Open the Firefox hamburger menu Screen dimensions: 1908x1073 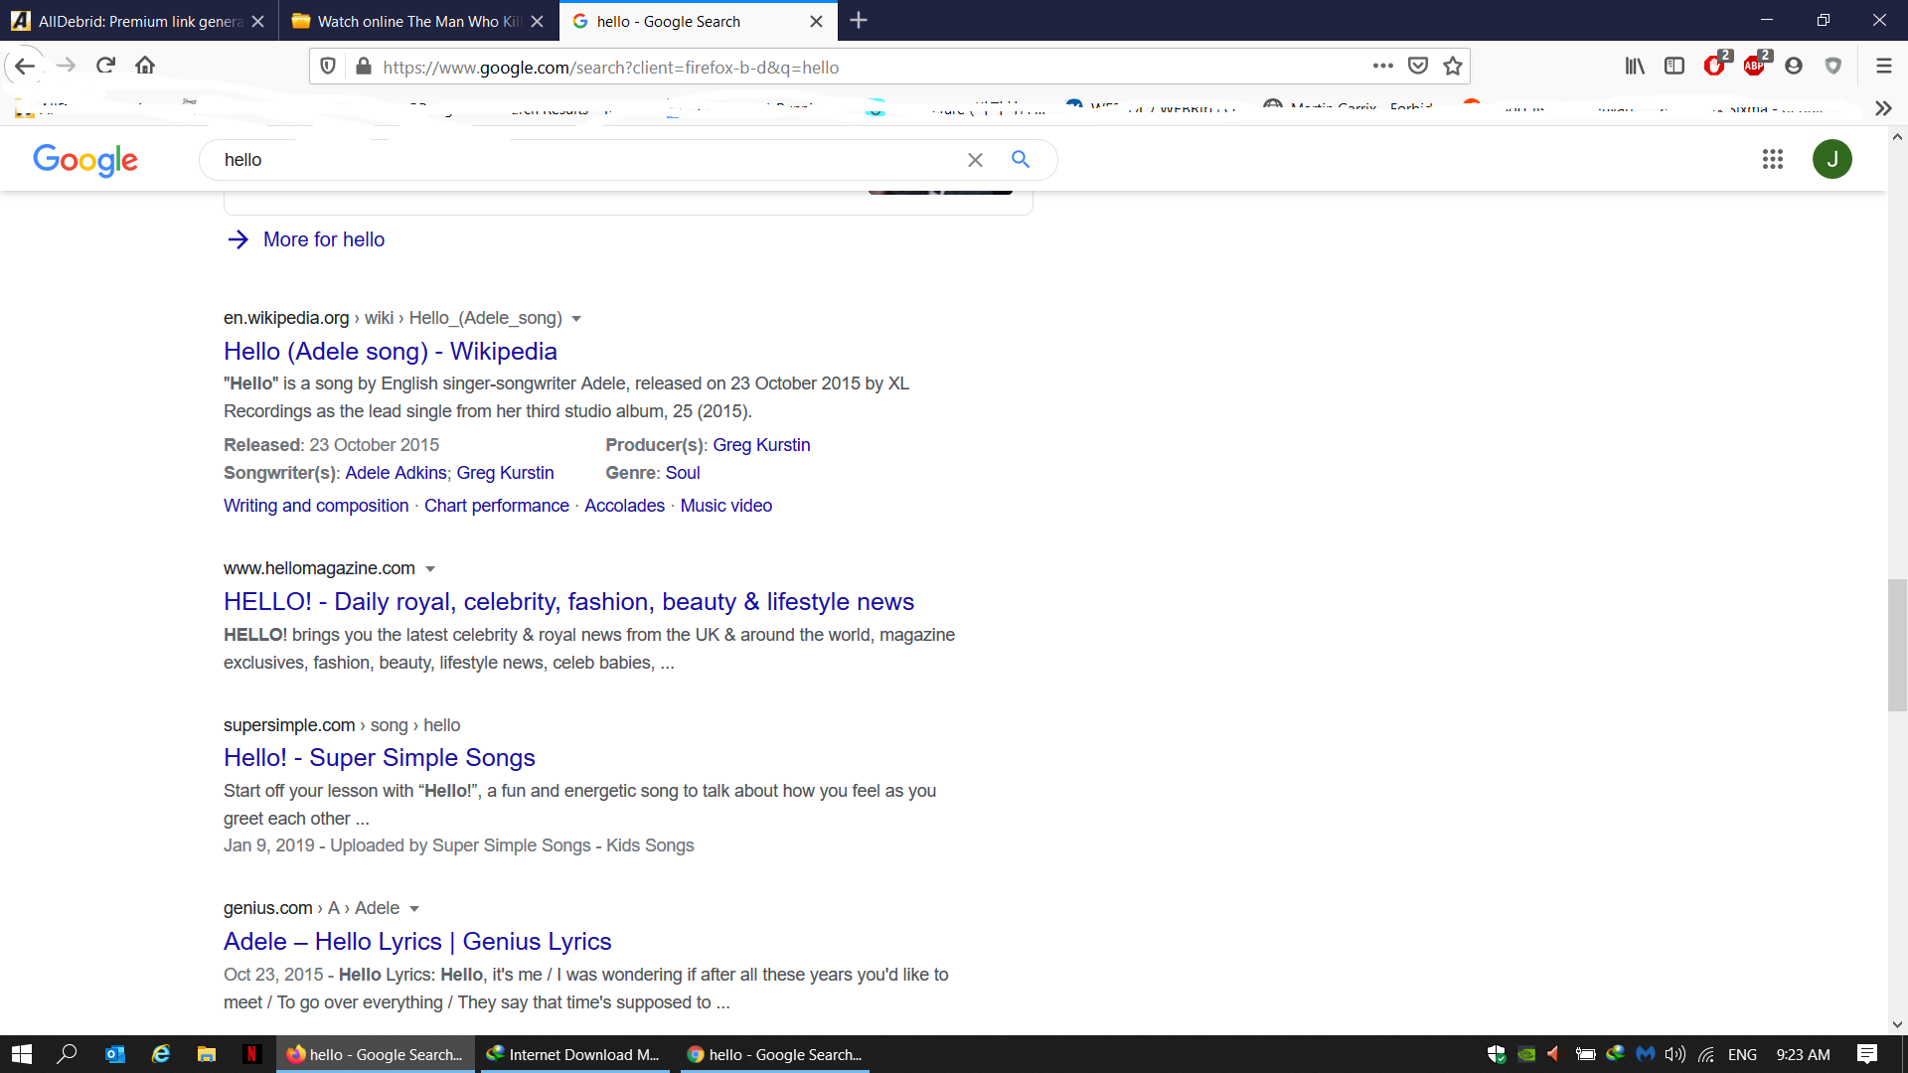1883,66
